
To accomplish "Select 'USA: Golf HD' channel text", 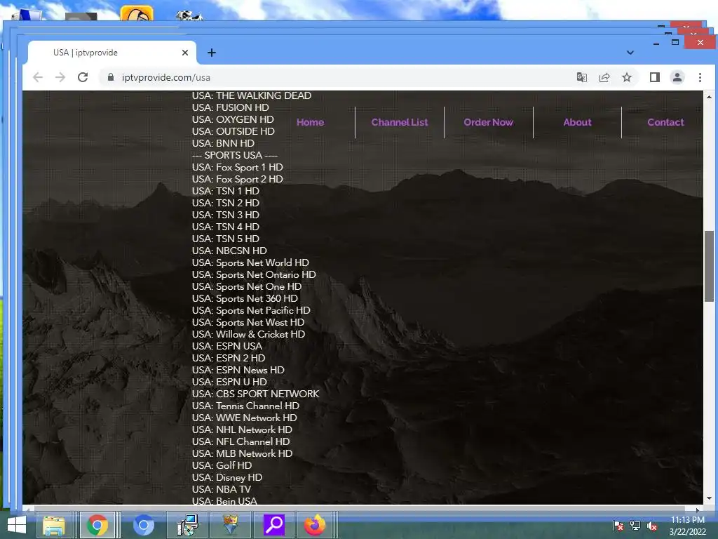I will pos(222,465).
